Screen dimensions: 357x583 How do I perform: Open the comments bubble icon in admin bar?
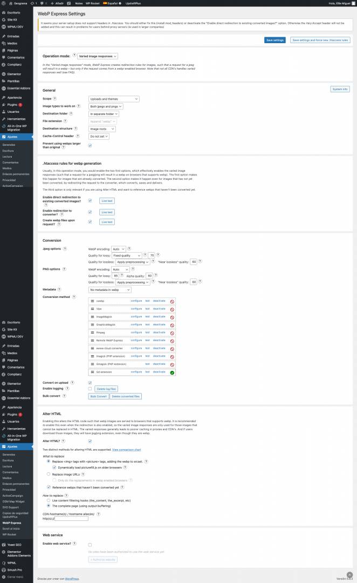click(x=43, y=3)
